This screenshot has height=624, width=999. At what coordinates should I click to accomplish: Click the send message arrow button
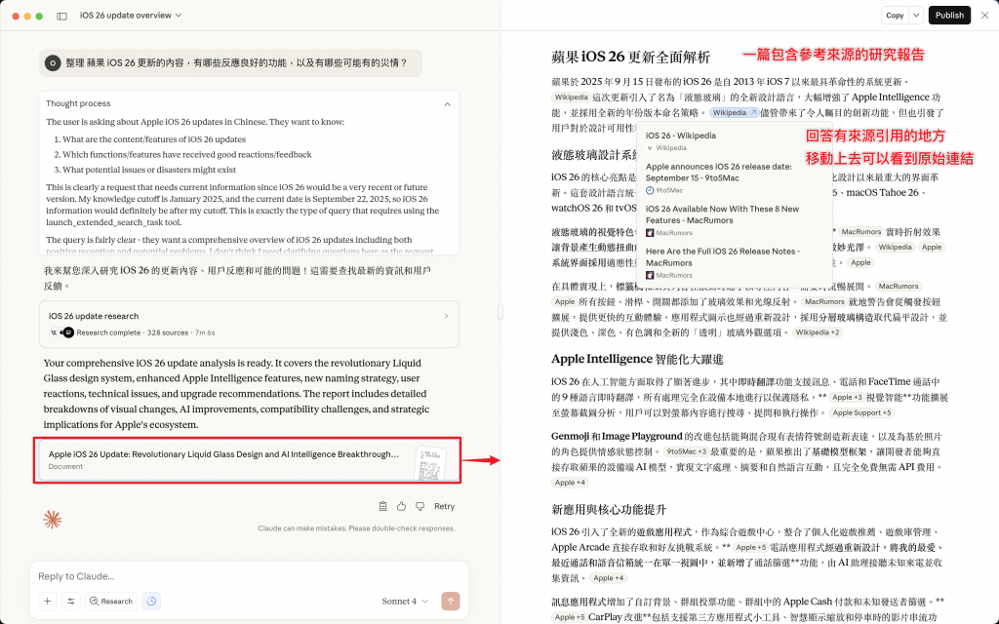point(451,601)
